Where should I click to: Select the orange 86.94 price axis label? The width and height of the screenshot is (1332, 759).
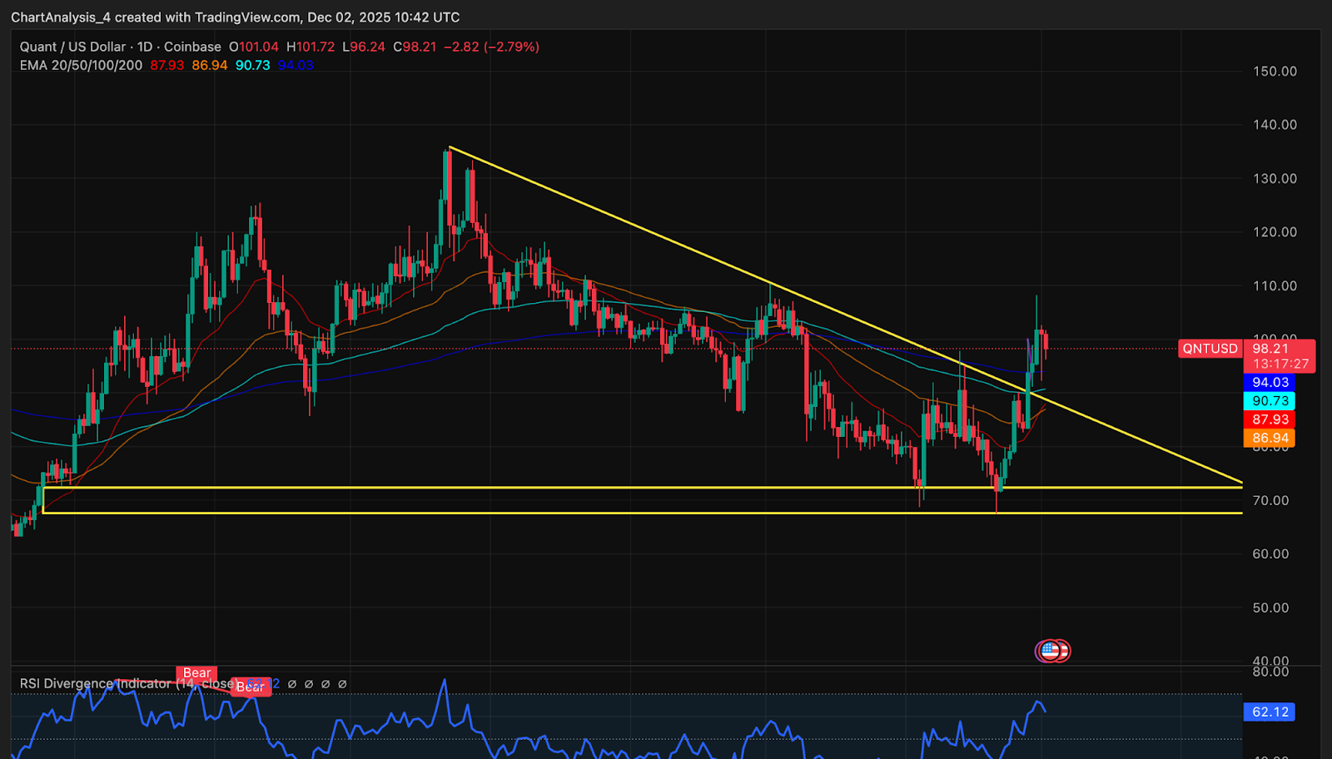[1270, 438]
